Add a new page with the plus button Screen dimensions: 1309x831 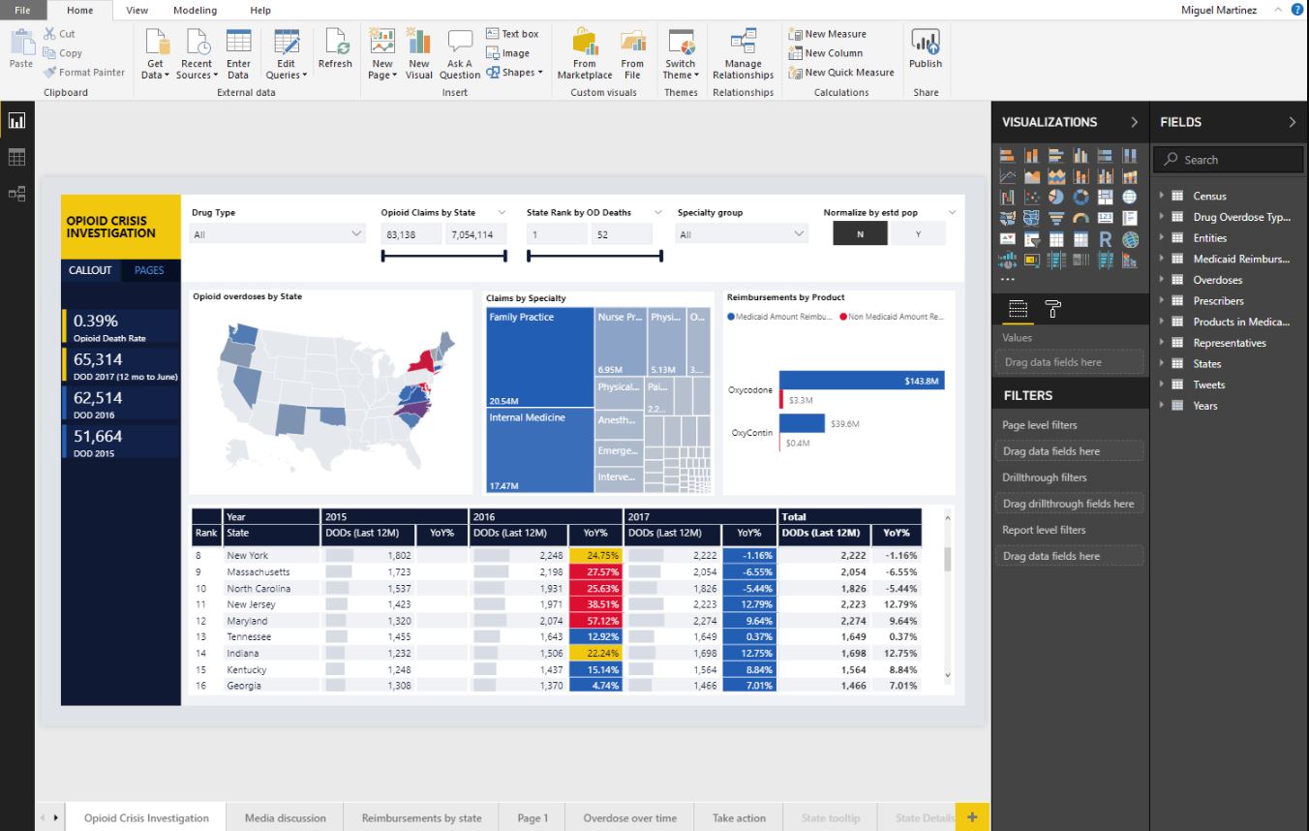972,817
